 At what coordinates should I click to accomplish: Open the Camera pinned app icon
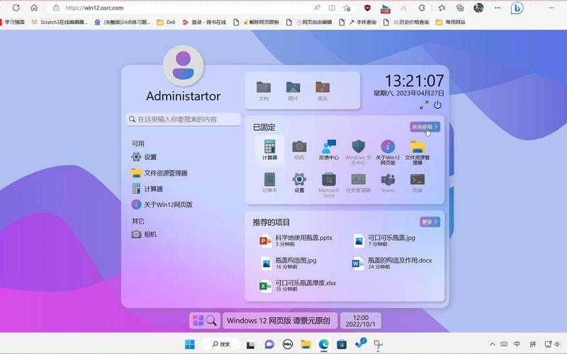point(299,150)
